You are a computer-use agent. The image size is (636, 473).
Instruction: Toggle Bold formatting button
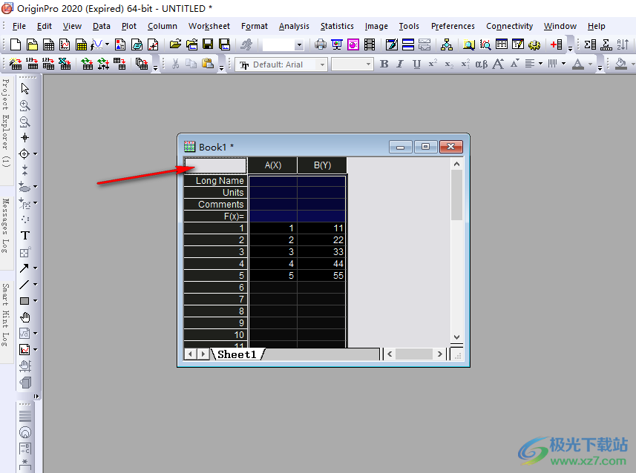(x=384, y=64)
